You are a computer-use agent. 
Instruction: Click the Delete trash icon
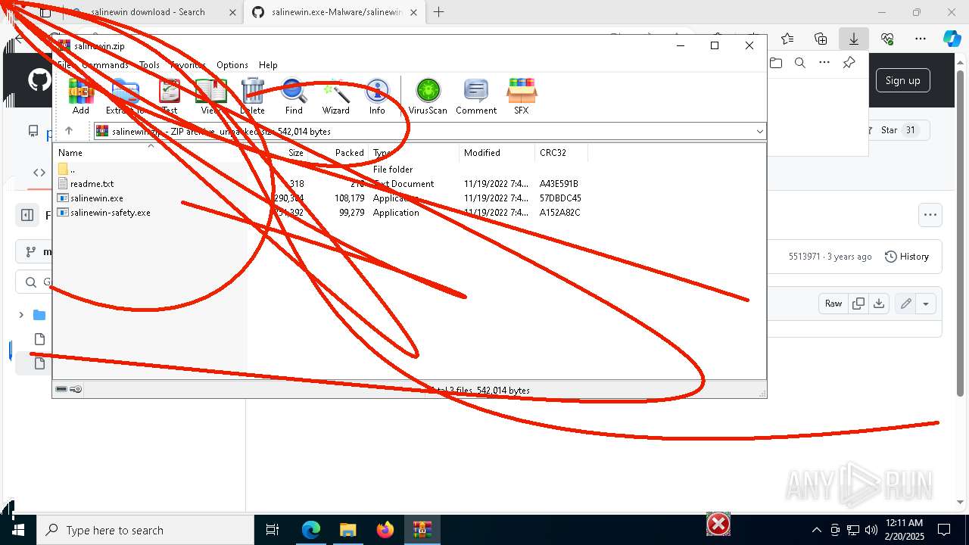click(252, 96)
